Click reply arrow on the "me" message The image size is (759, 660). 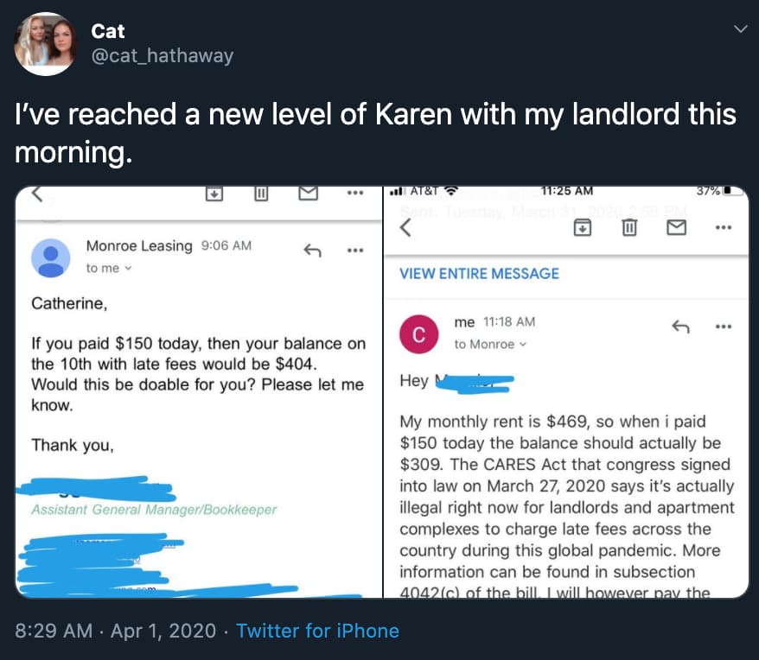tap(682, 327)
